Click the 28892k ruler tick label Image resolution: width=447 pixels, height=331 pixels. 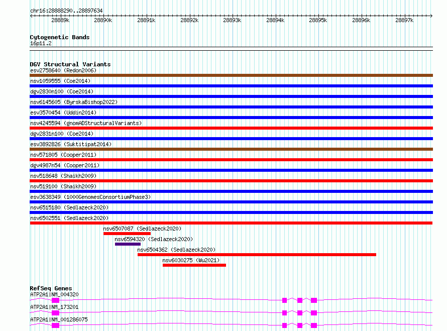click(x=189, y=20)
